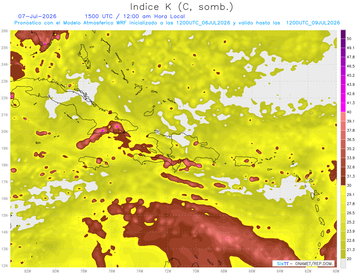
Task: Click the 76W longitude label
Action: point(112,271)
